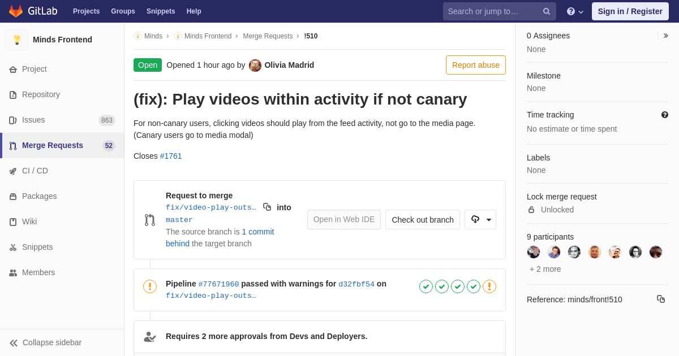Click the Check out branch button
The image size is (679, 356).
tap(423, 220)
